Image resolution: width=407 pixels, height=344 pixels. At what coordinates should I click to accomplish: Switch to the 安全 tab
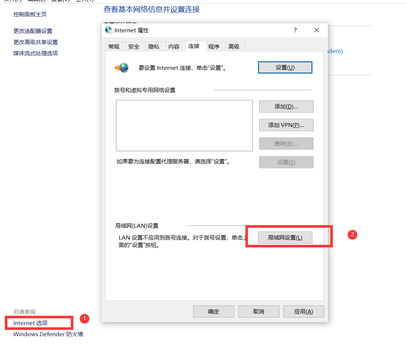point(135,46)
